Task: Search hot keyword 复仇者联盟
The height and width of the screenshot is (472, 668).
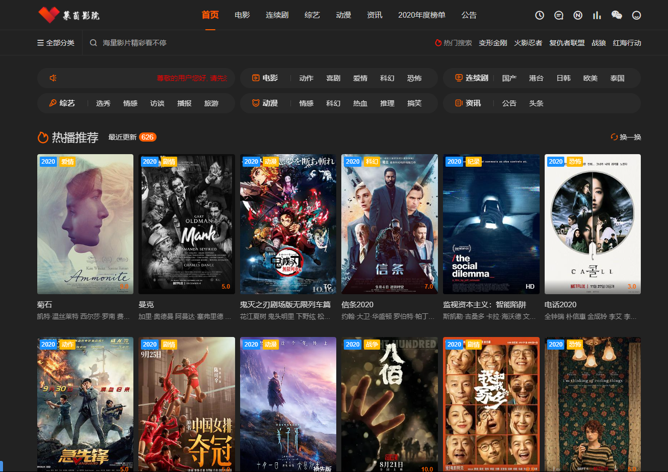Action: pyautogui.click(x=567, y=43)
